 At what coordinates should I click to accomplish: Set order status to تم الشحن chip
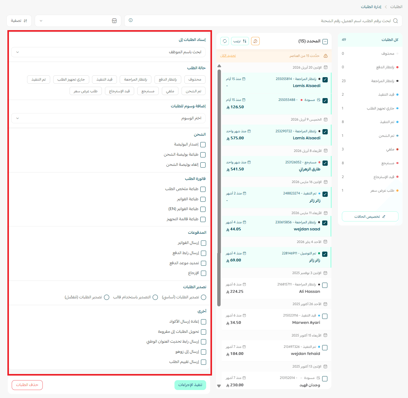pyautogui.click(x=194, y=91)
